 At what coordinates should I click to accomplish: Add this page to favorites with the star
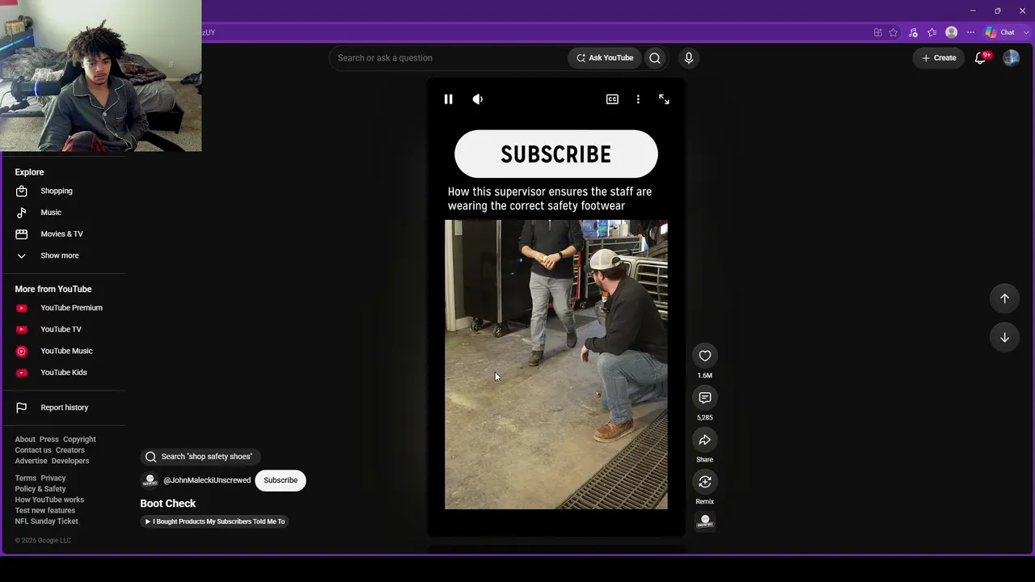pos(893,32)
